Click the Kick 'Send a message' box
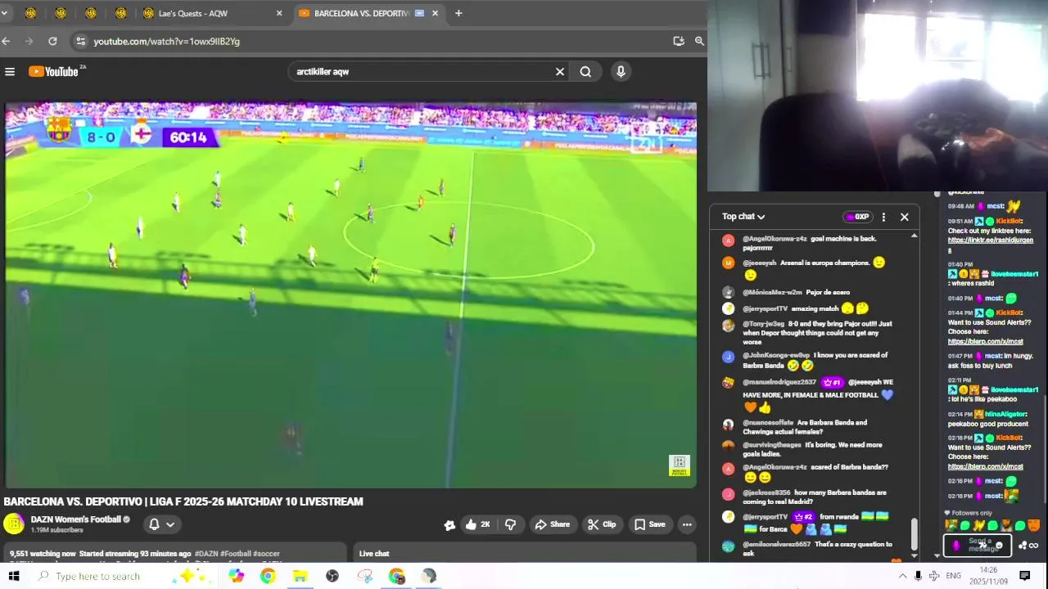The height and width of the screenshot is (589, 1048). pyautogui.click(x=978, y=546)
